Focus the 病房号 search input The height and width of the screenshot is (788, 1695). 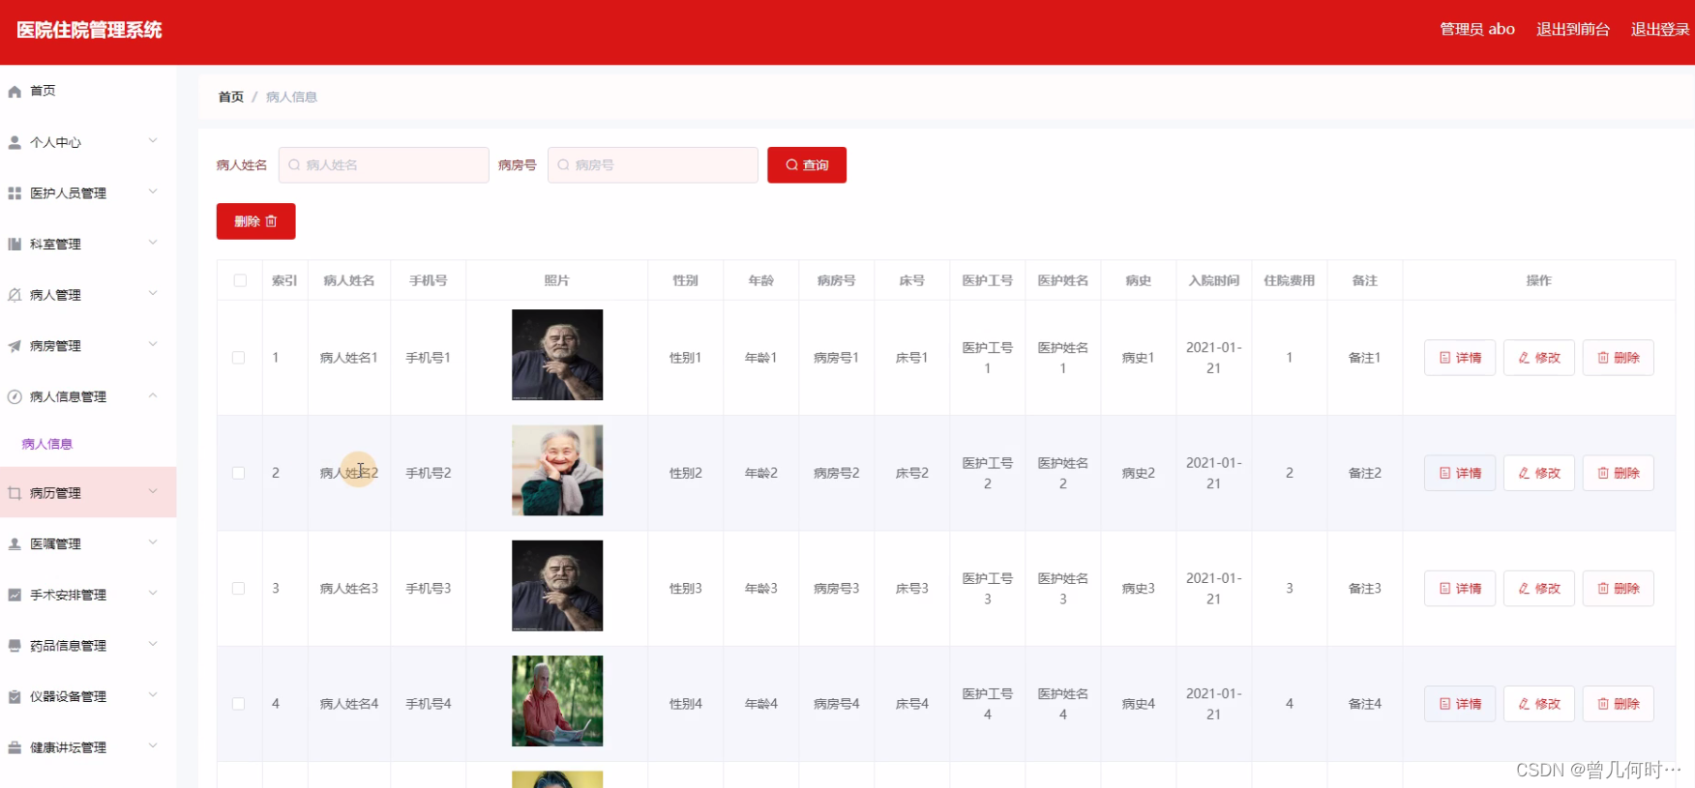click(x=653, y=165)
